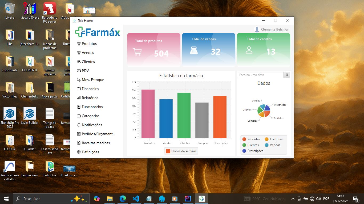The width and height of the screenshot is (364, 204).
Task: Go to the PDV section
Action: [x=85, y=71]
